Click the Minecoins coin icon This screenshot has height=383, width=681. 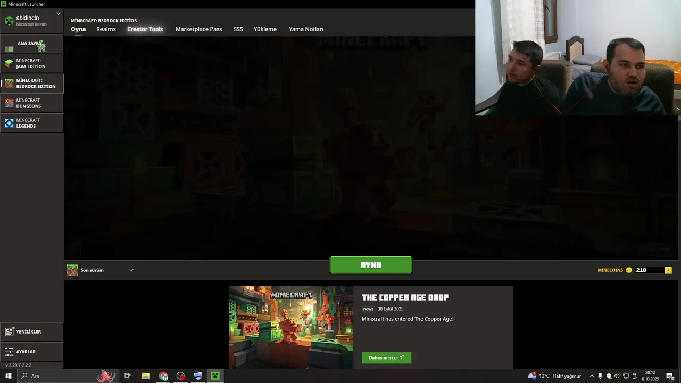click(x=629, y=270)
